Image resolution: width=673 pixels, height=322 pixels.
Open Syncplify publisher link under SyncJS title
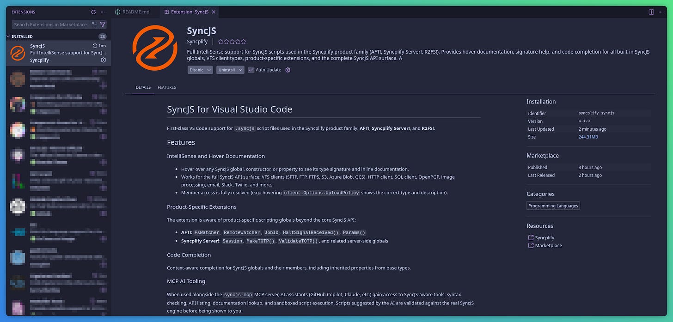197,42
